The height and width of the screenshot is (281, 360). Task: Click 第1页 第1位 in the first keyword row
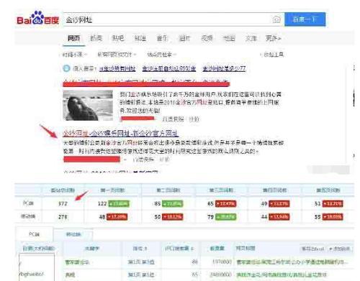click(x=140, y=262)
